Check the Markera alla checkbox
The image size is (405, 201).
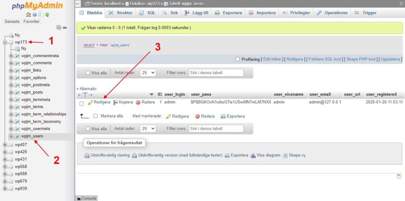96,116
